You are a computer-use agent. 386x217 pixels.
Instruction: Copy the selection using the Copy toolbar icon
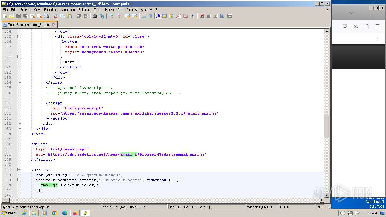click(63, 16)
